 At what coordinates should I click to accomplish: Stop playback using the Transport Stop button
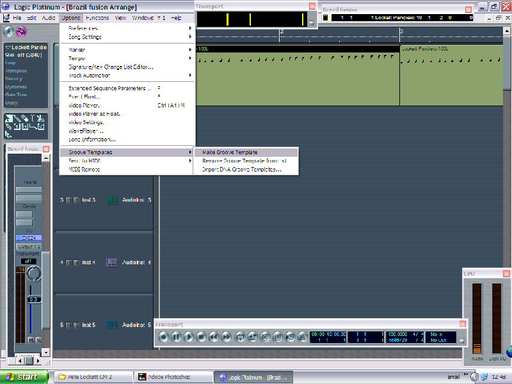201,337
